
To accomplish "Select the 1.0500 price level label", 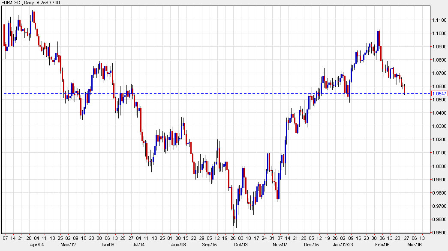I will [439, 100].
